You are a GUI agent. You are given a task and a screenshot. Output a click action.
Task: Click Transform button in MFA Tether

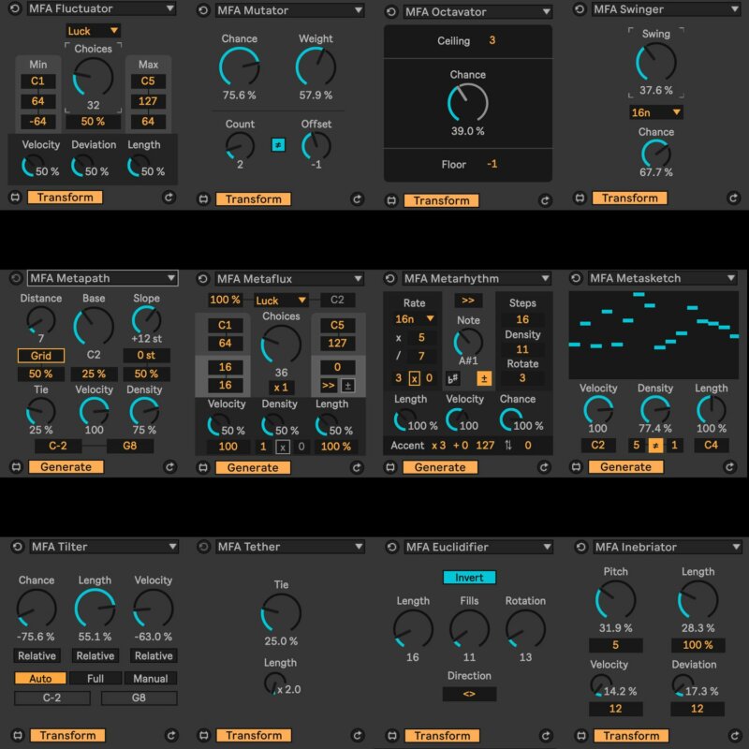pos(254,735)
